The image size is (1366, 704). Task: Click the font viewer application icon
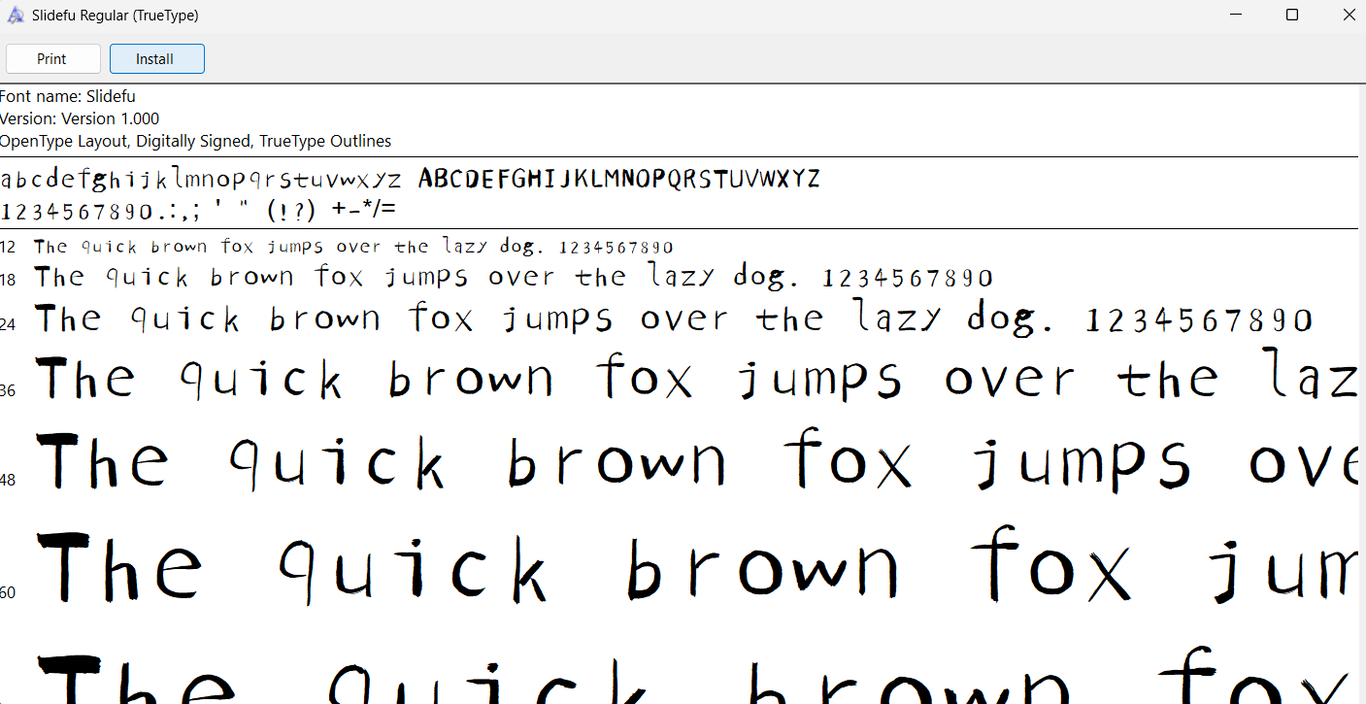pos(16,15)
